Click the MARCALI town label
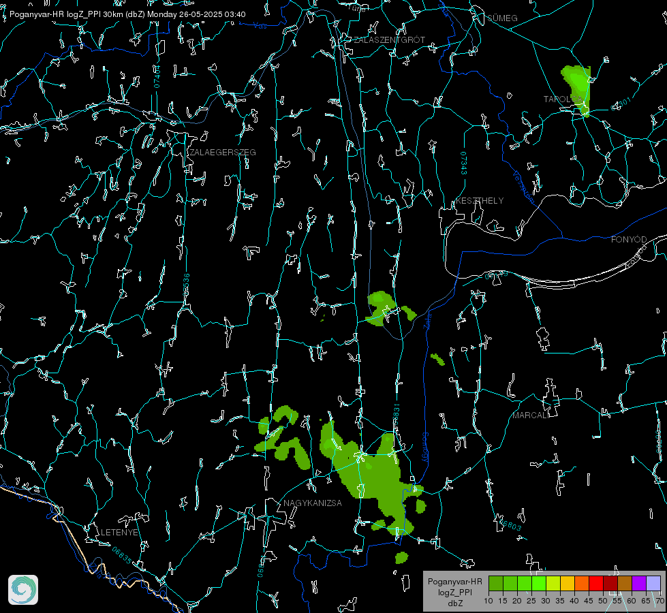The width and height of the screenshot is (667, 613). [531, 415]
